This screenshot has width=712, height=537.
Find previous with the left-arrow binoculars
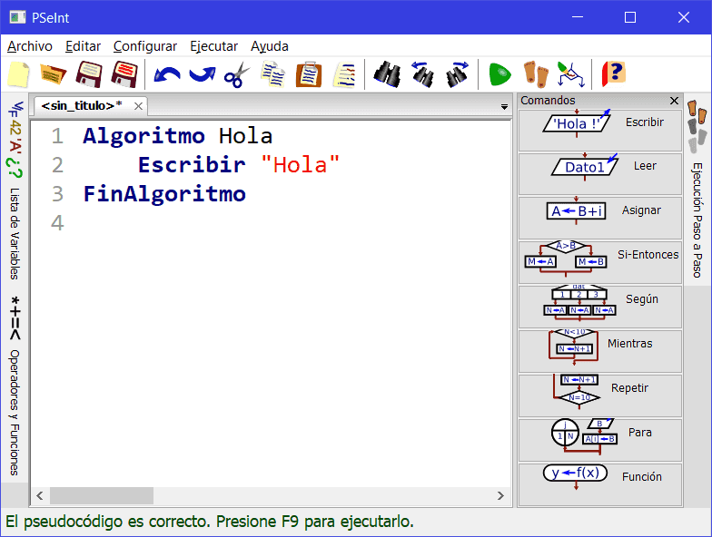click(422, 74)
